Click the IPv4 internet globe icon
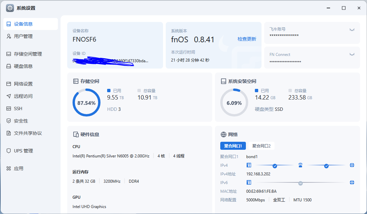Viewport: 367px width, 214px height. pos(352,165)
